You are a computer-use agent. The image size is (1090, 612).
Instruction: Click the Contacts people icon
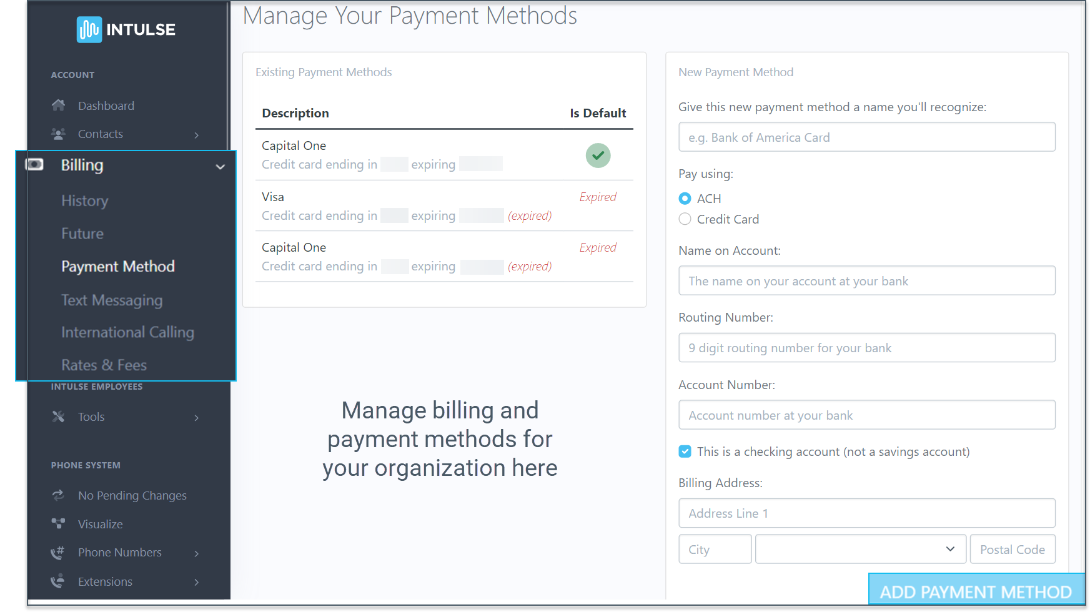point(58,134)
